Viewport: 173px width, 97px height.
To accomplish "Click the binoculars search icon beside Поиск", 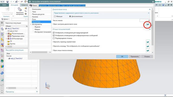I will [31, 5].
